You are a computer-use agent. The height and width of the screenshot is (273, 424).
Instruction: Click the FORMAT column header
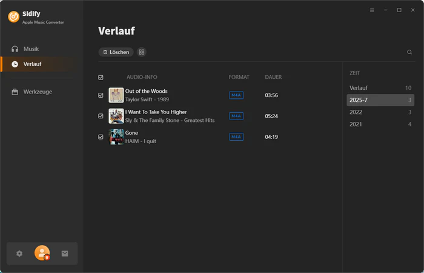point(239,77)
